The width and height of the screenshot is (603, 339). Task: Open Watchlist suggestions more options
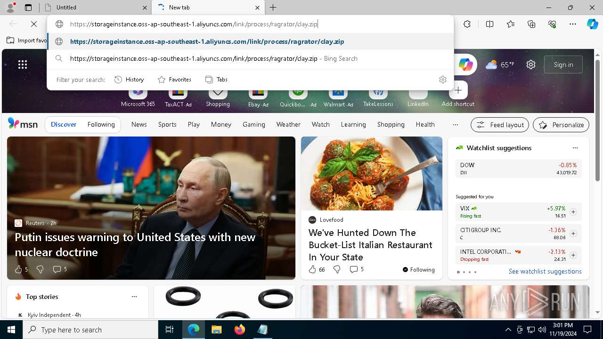(575, 148)
